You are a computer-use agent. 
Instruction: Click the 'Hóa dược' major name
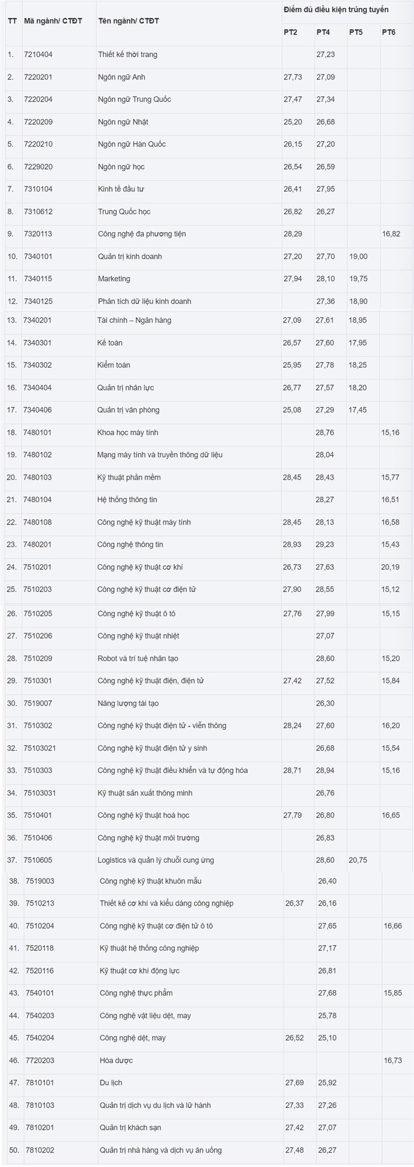click(116, 1060)
